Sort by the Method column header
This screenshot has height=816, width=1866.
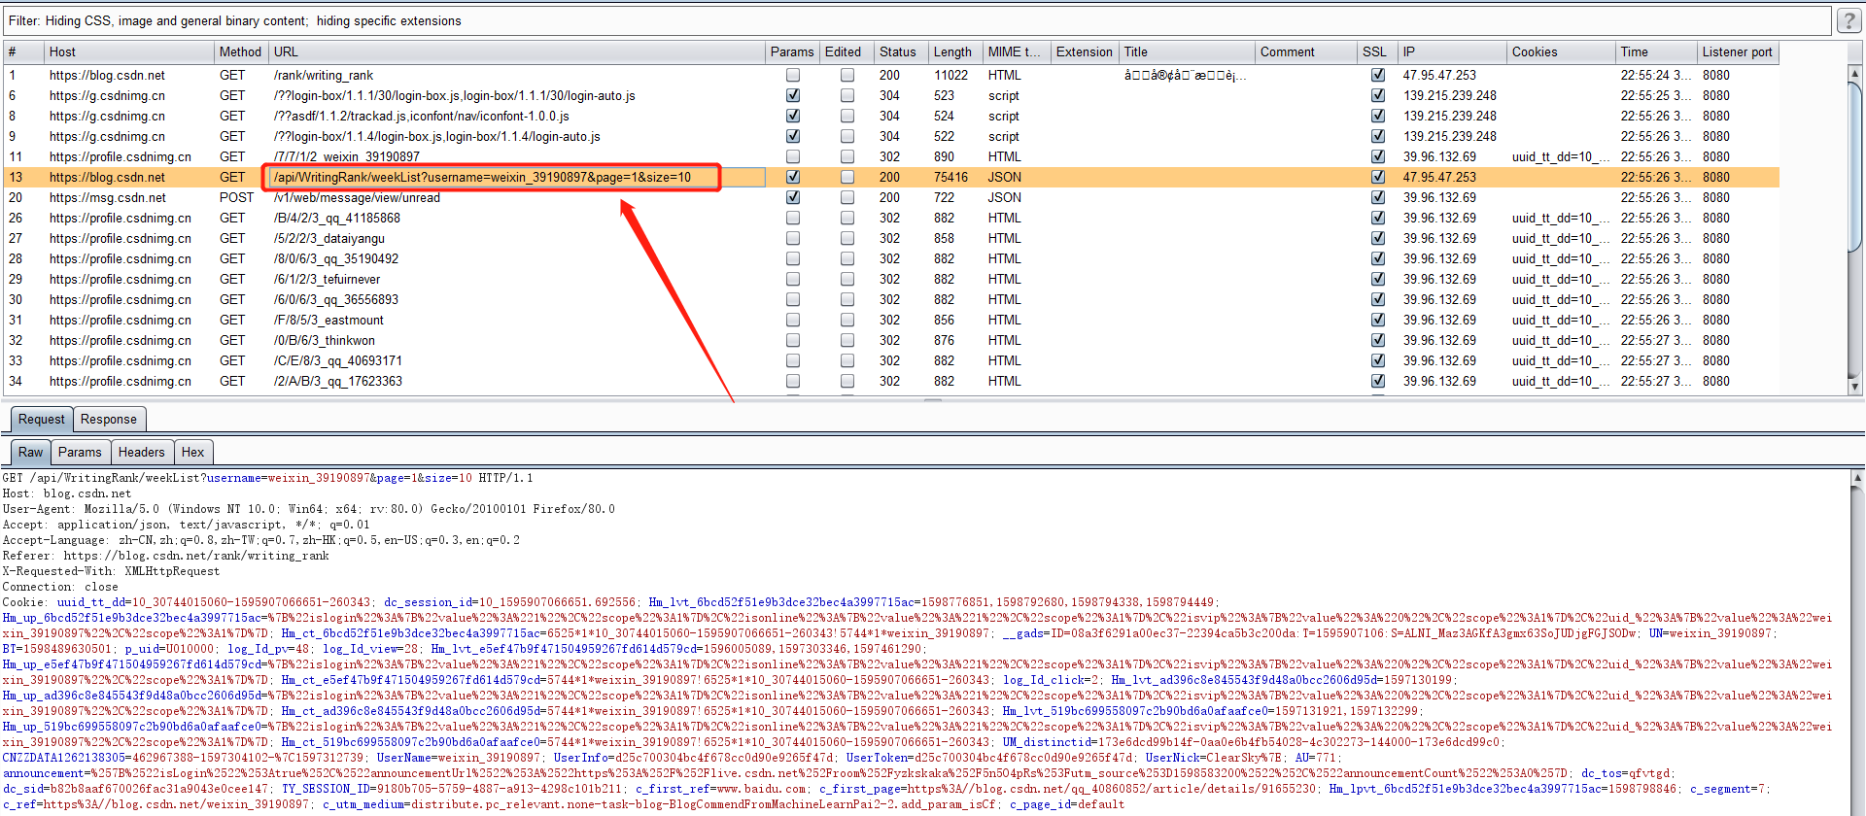[240, 51]
